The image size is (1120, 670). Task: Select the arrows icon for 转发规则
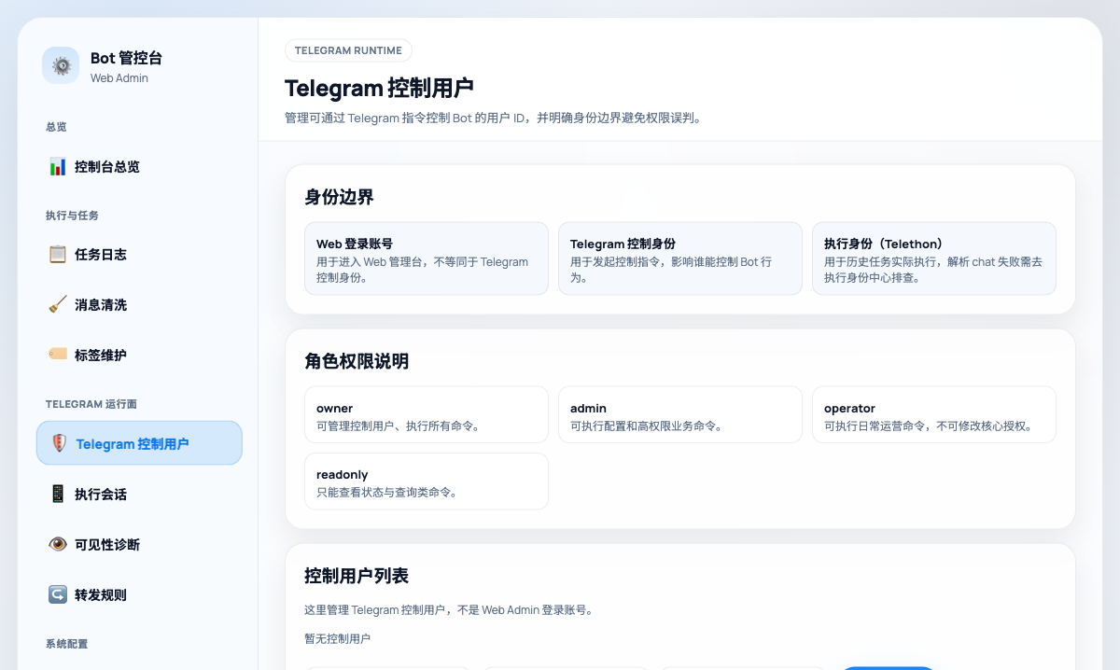click(x=58, y=594)
